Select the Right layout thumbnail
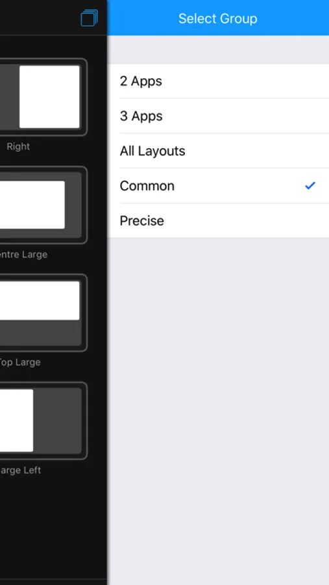This screenshot has width=329, height=585. pyautogui.click(x=43, y=97)
